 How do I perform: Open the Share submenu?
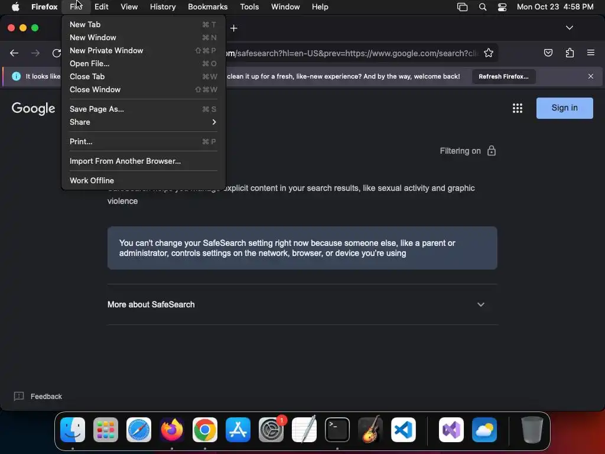point(143,122)
